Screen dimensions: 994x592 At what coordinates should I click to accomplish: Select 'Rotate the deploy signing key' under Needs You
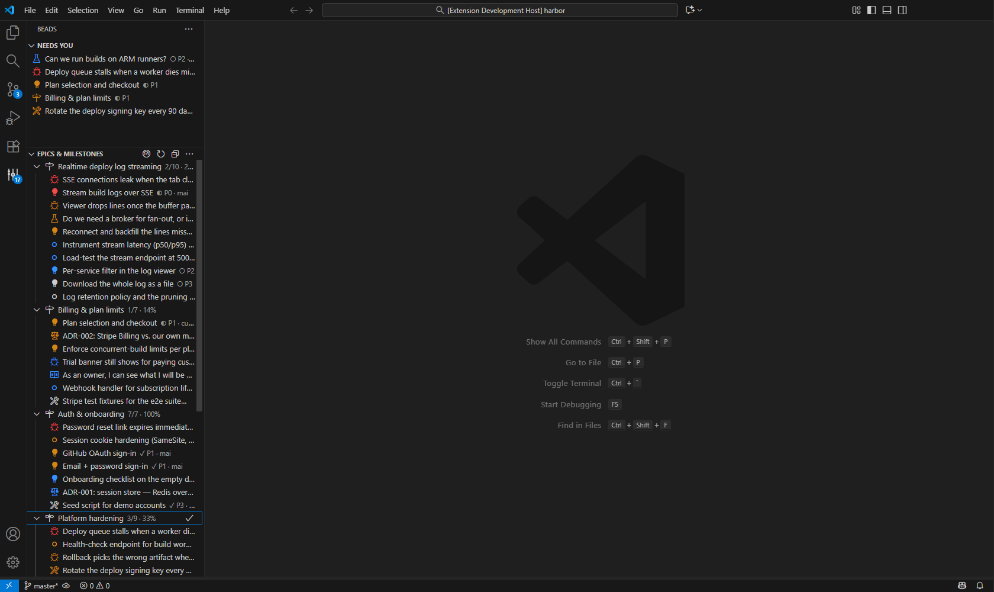click(115, 111)
